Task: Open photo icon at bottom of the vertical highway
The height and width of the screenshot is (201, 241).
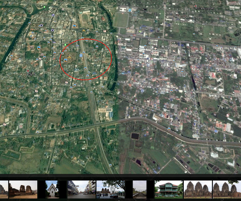Action: [110, 165]
